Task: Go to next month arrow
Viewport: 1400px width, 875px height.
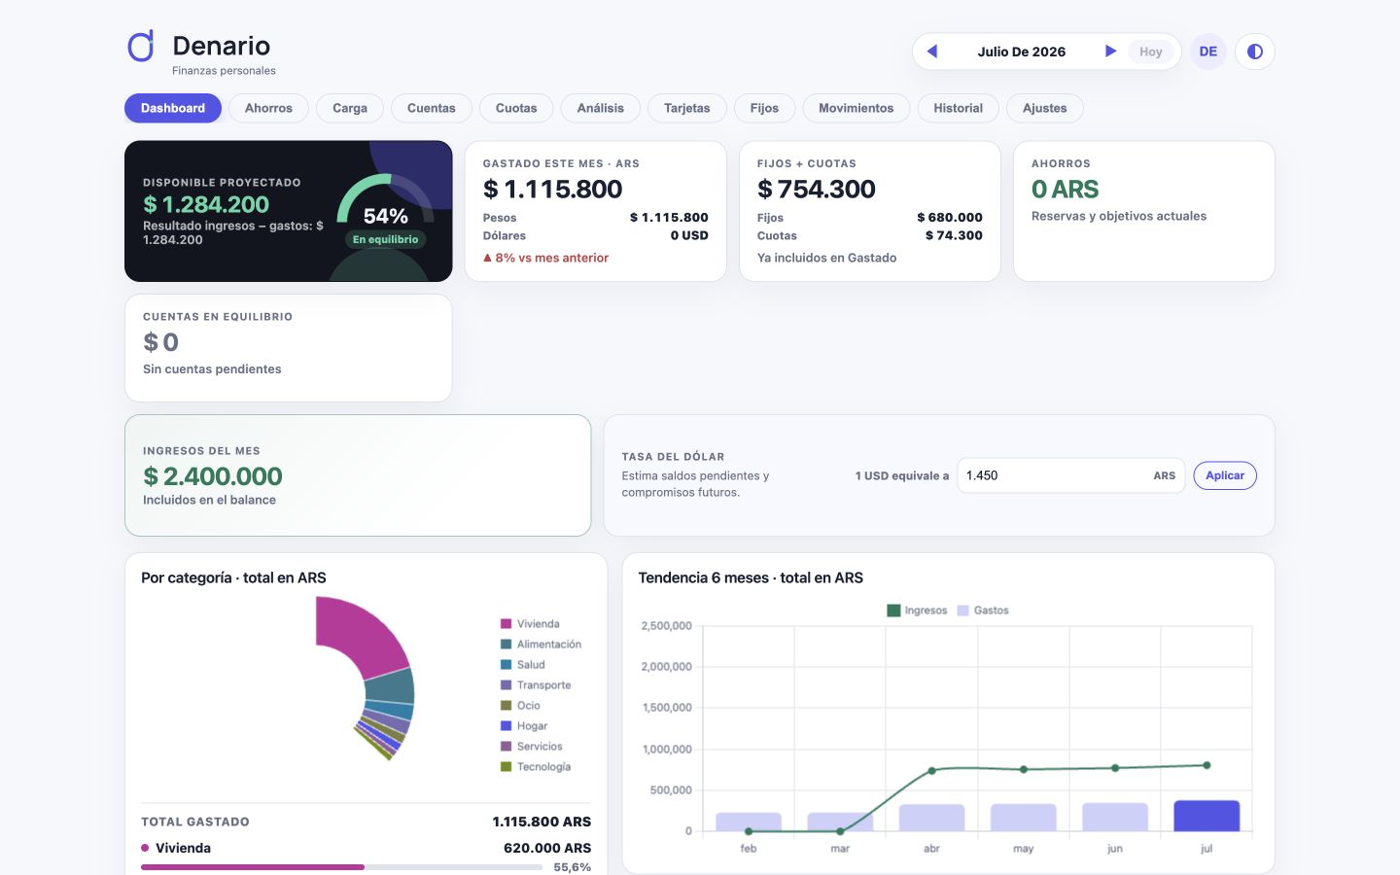Action: 1110,52
